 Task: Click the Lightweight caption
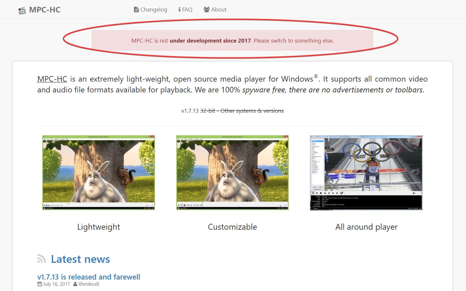[99, 227]
